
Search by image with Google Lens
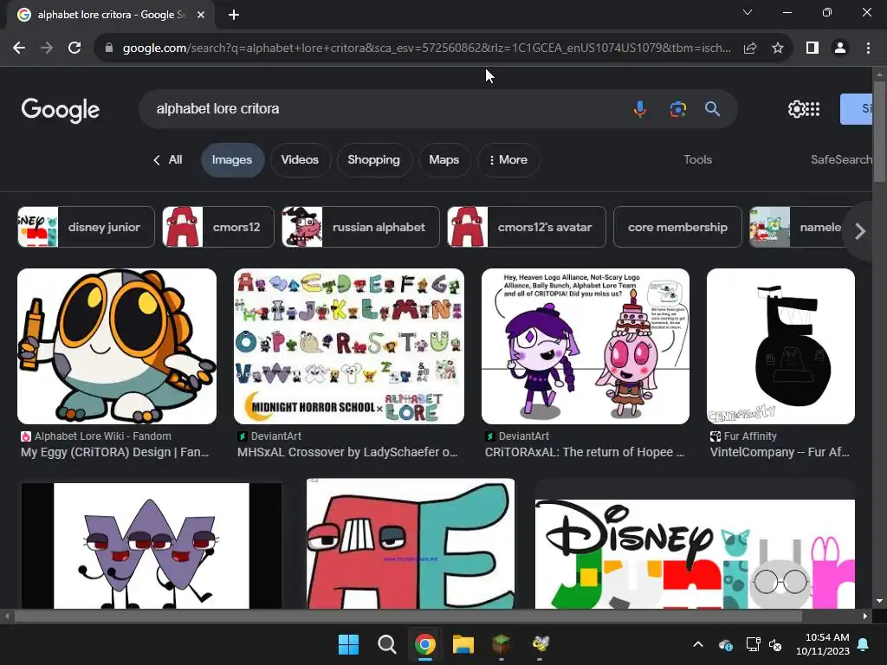677,108
